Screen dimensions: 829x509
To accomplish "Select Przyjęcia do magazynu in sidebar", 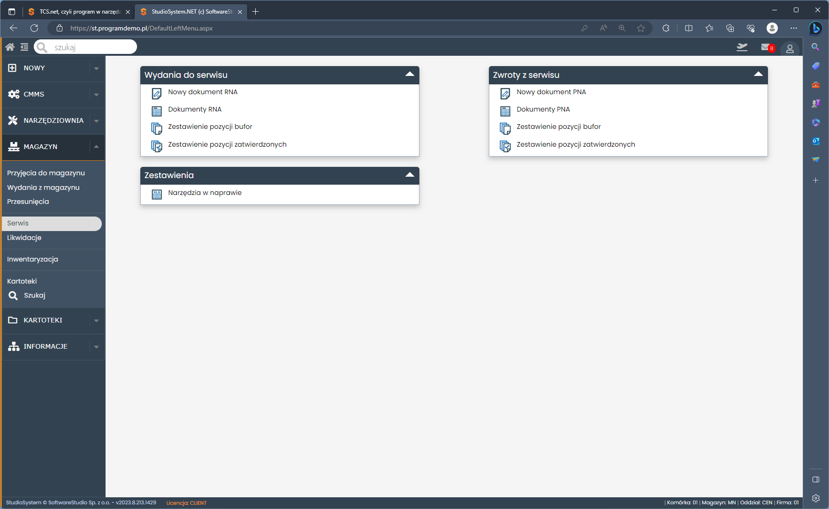I will (x=46, y=173).
